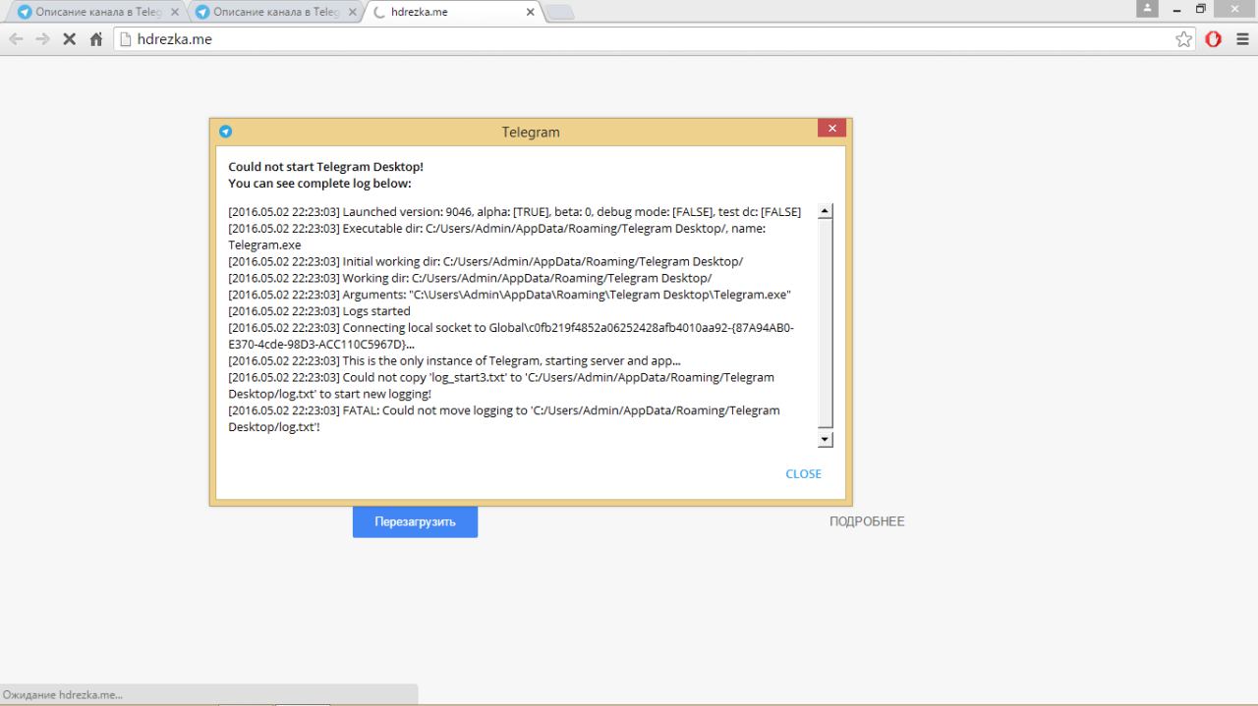Click the 'Could not start Telegram Desktop!' heading
The width and height of the screenshot is (1258, 706).
[x=325, y=167]
